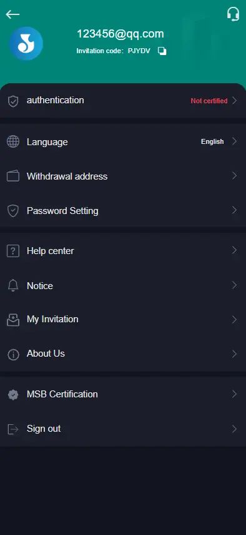Click the 123456@qq.com account name
Viewport: 246px width, 535px height.
[120, 34]
